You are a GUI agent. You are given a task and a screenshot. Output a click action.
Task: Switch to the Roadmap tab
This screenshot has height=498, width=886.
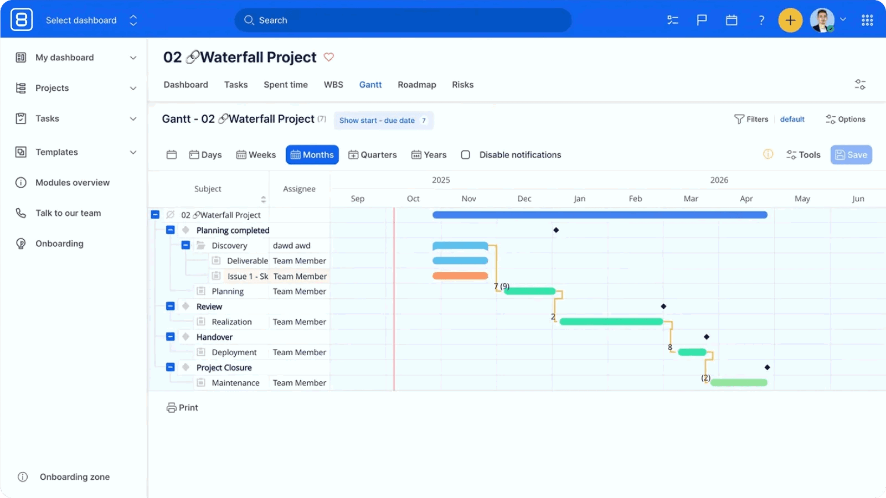416,85
